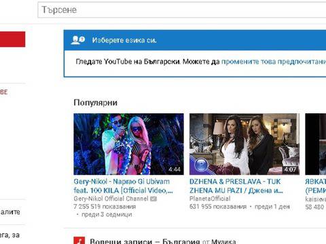The width and height of the screenshot is (326, 244).
Task: Click the 'ЯВКАТ' video title link
Action: coord(316,186)
